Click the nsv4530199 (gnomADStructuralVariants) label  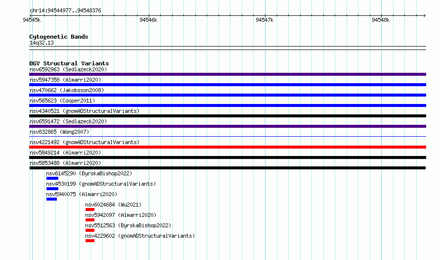pyautogui.click(x=101, y=184)
